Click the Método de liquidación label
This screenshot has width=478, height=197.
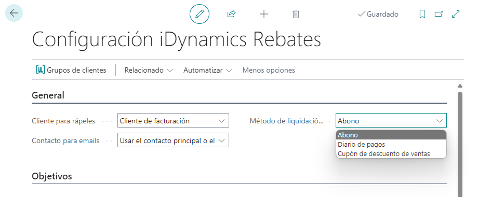(x=287, y=121)
